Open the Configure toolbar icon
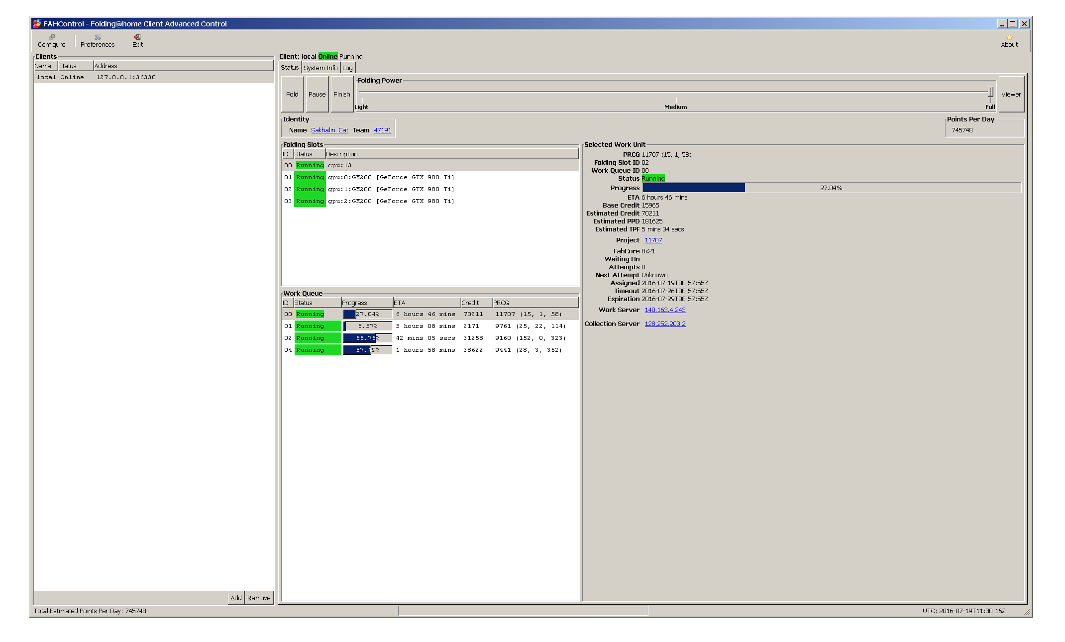1065x642 pixels. [51, 40]
